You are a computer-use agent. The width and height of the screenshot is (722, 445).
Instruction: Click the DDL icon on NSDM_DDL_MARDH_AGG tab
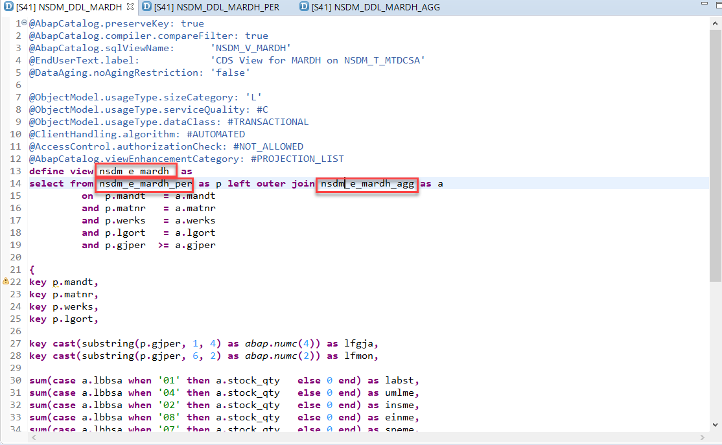(x=303, y=7)
